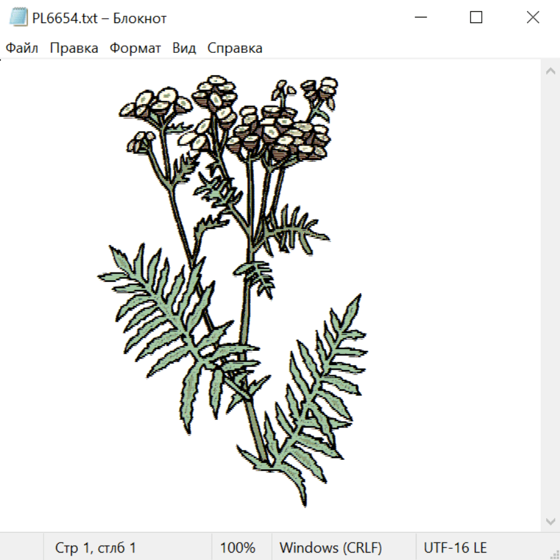The height and width of the screenshot is (560, 560).
Task: Click the Notepad icon in the title bar
Action: click(x=18, y=17)
